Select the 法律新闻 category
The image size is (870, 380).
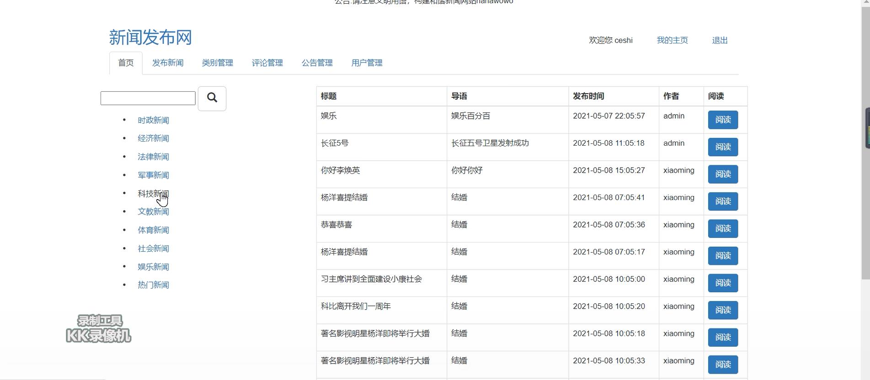point(153,157)
